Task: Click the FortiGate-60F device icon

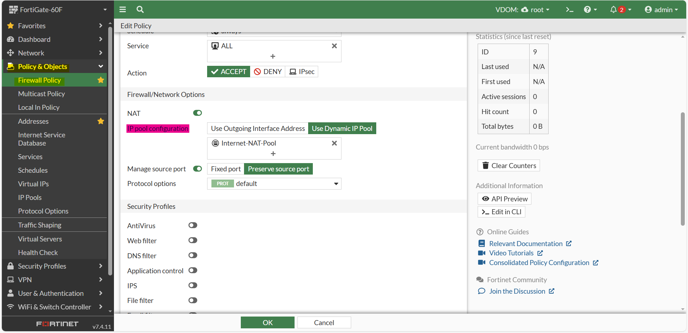Action: (13, 10)
